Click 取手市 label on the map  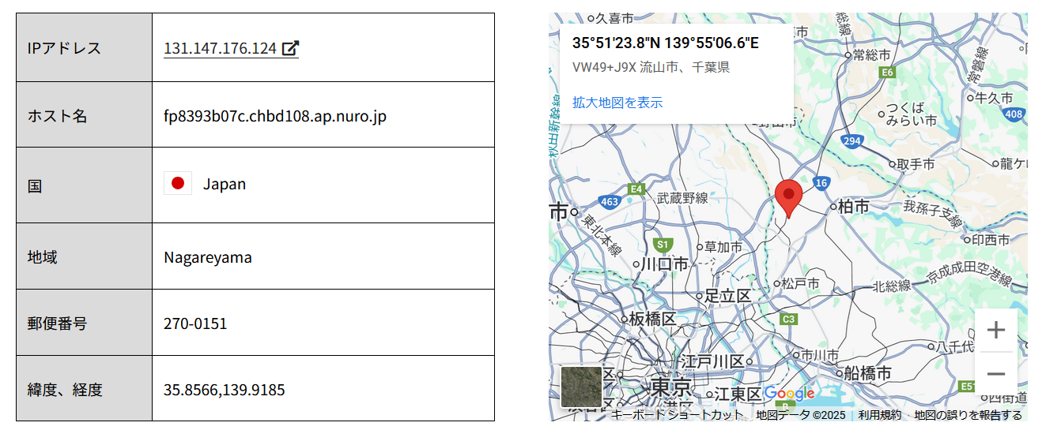pyautogui.click(x=916, y=164)
